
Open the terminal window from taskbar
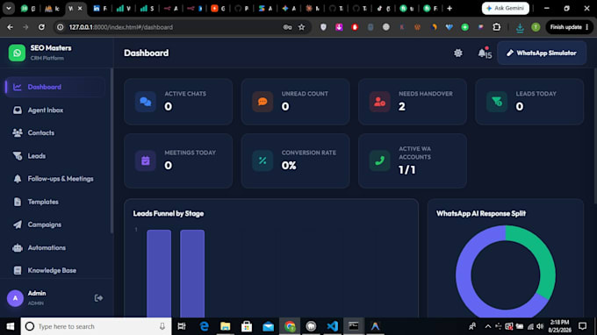coord(354,326)
